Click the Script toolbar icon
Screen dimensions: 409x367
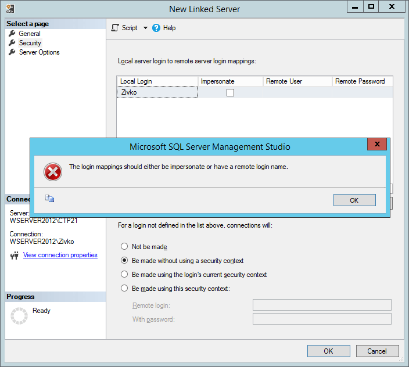[x=115, y=28]
